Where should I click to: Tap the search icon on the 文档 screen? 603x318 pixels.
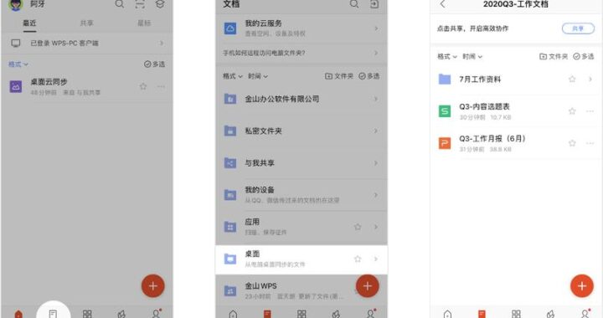click(354, 4)
